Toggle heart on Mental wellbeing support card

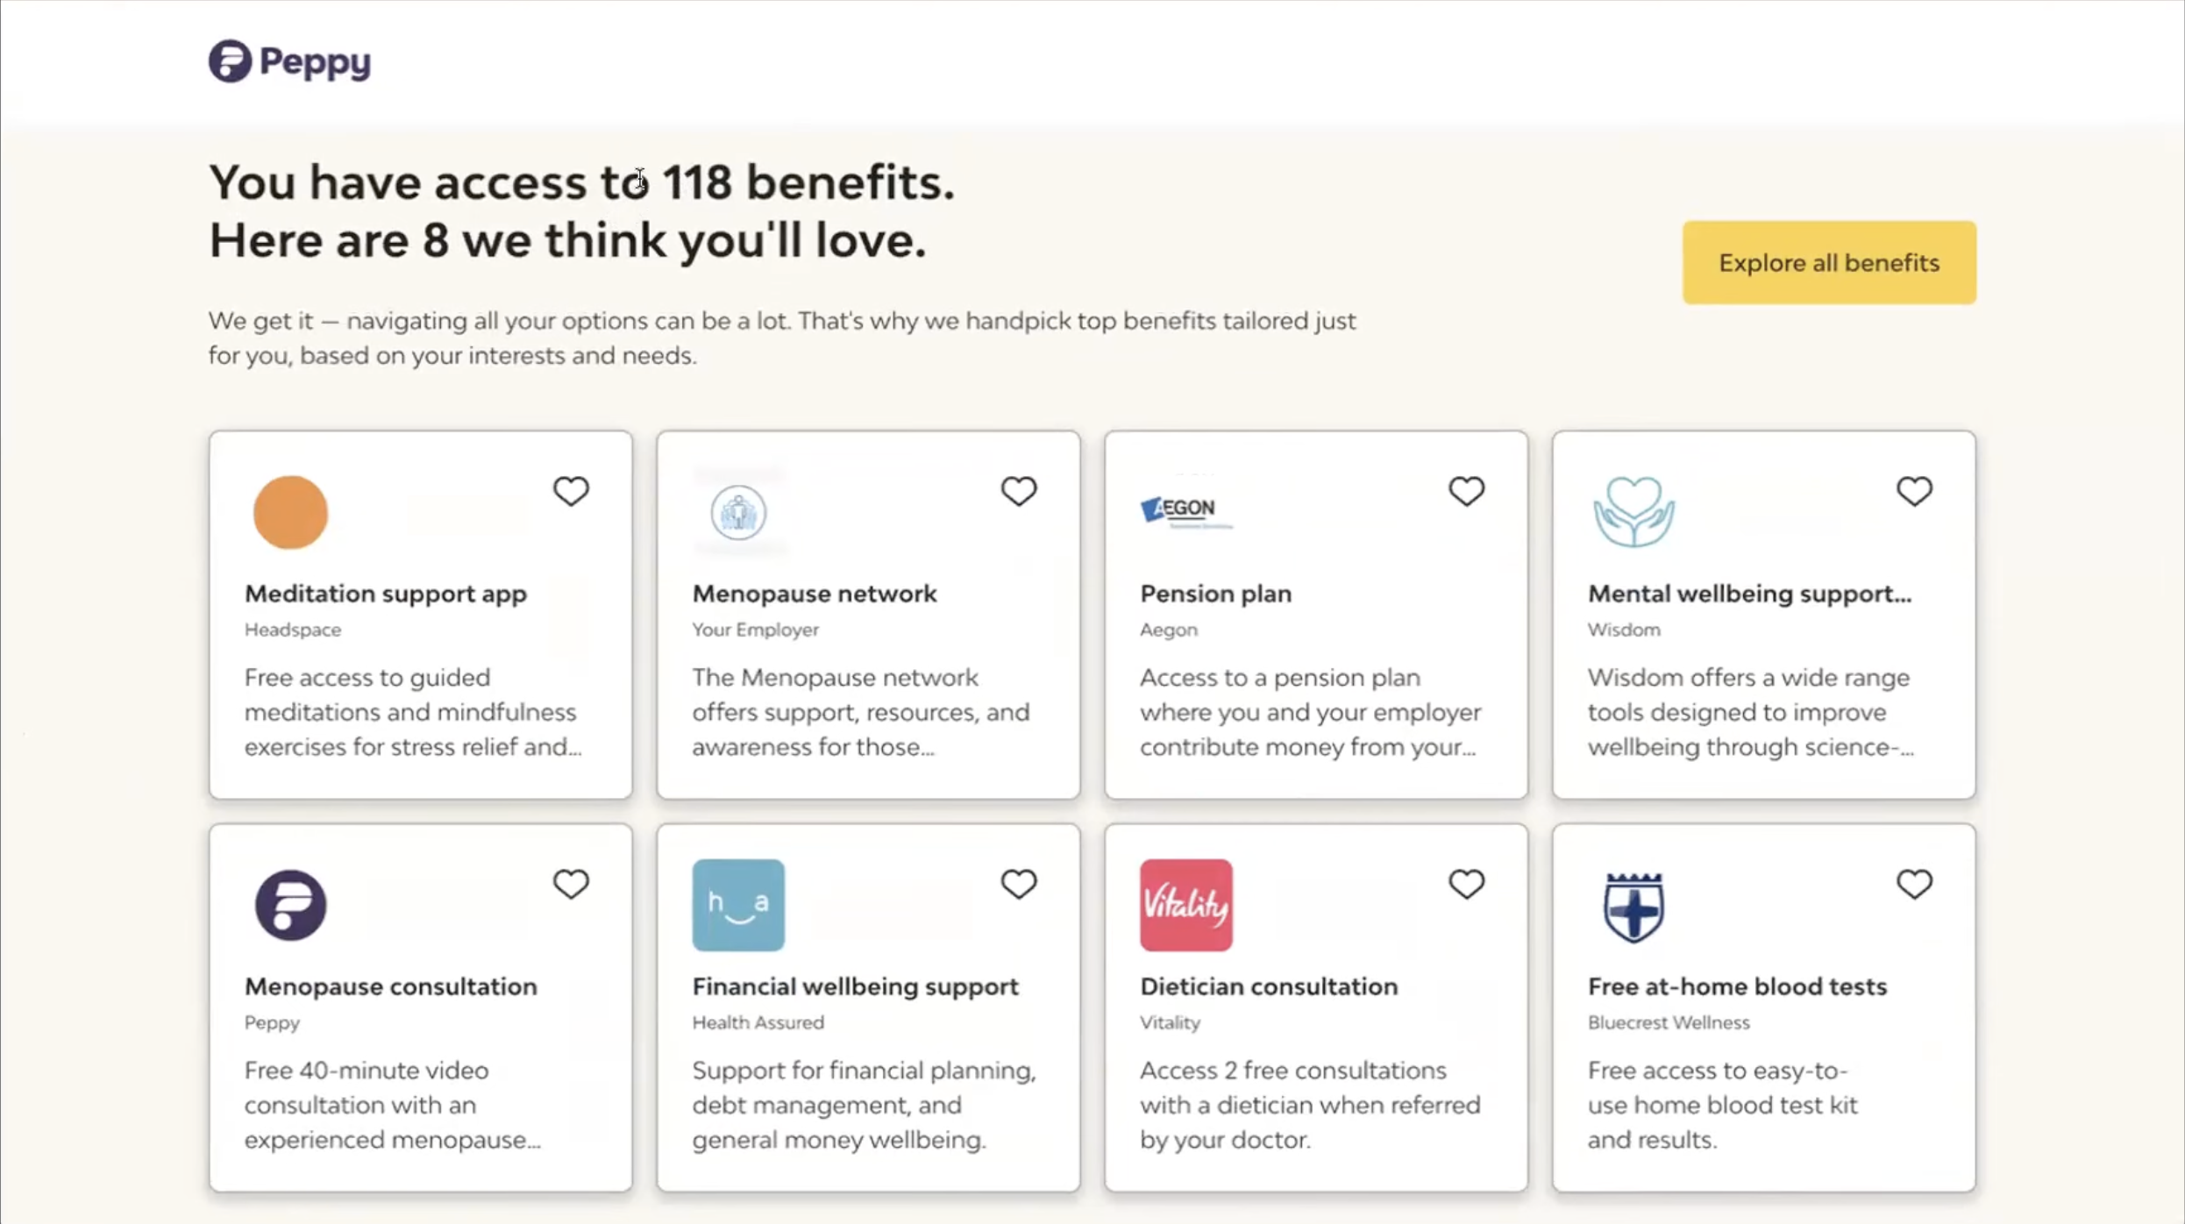pyautogui.click(x=1914, y=491)
